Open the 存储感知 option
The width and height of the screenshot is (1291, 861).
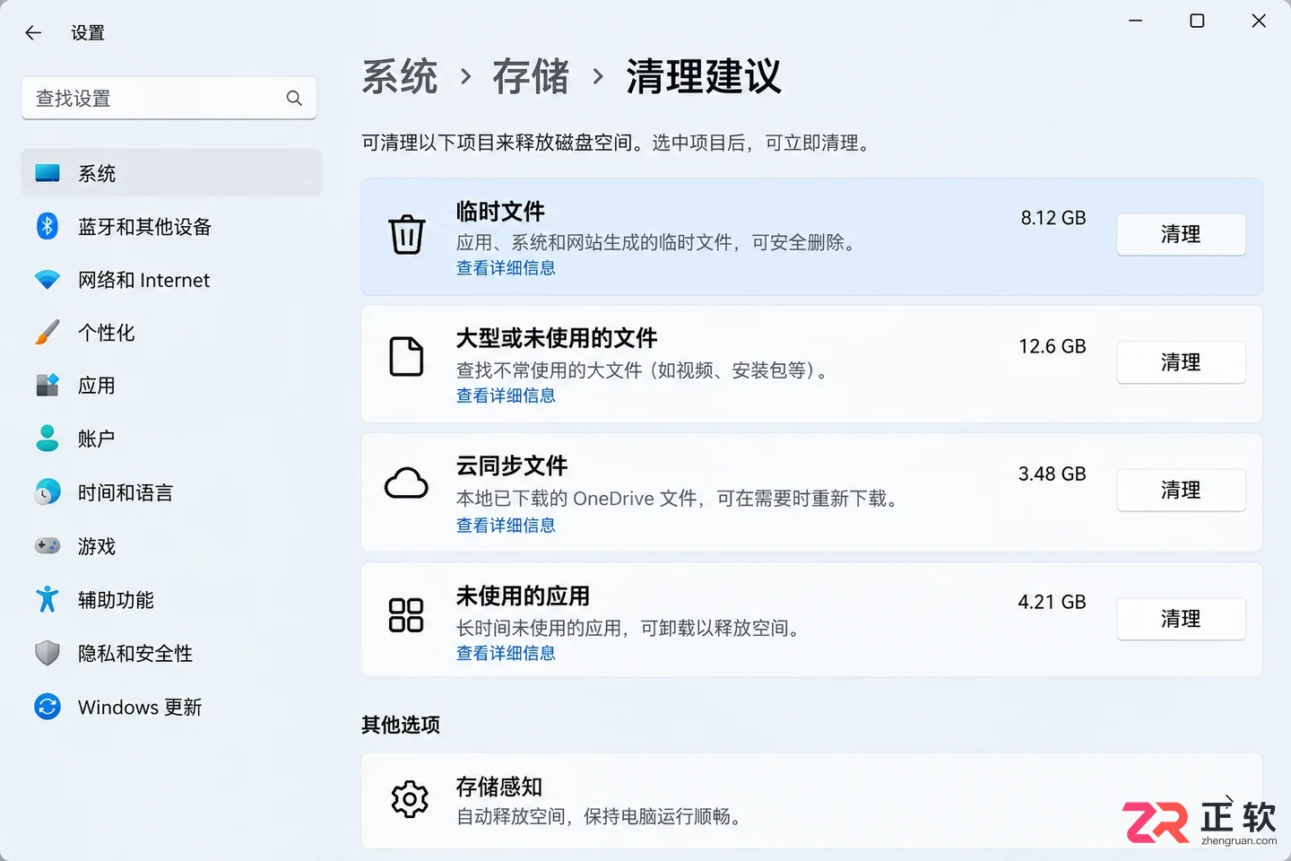[x=811, y=801]
